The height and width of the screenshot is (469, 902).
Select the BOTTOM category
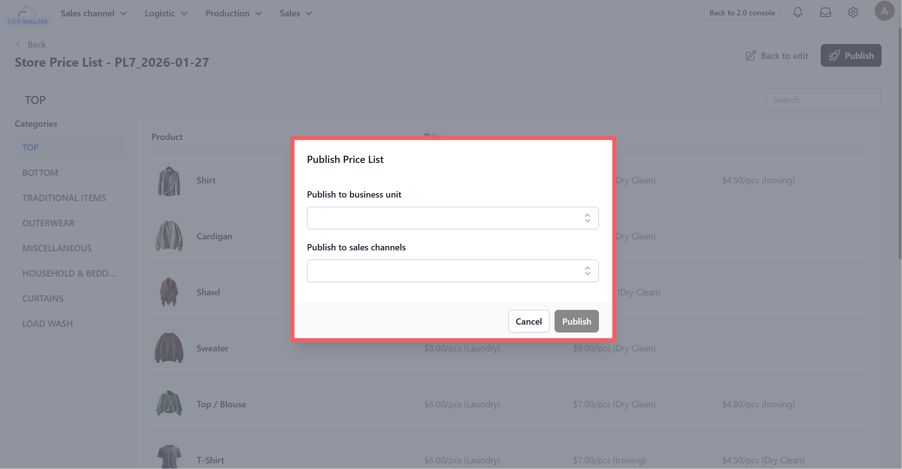pos(40,173)
